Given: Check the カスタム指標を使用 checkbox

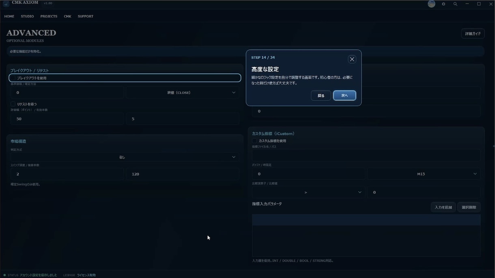Looking at the screenshot, I should point(255,141).
